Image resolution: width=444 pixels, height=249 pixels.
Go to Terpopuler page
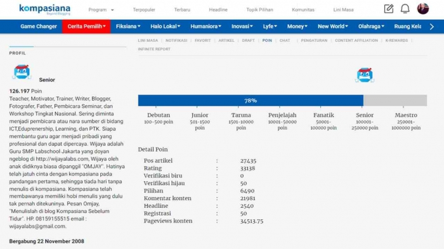click(x=144, y=10)
